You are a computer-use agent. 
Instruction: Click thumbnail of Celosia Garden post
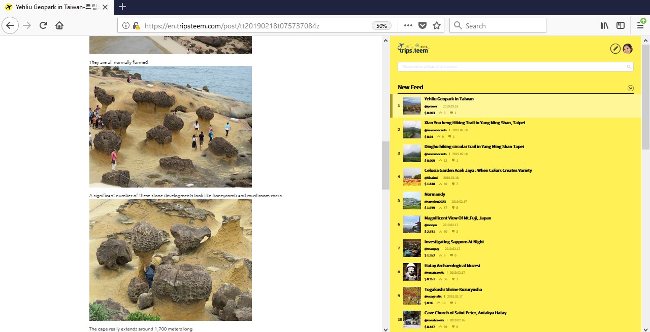[x=412, y=176]
